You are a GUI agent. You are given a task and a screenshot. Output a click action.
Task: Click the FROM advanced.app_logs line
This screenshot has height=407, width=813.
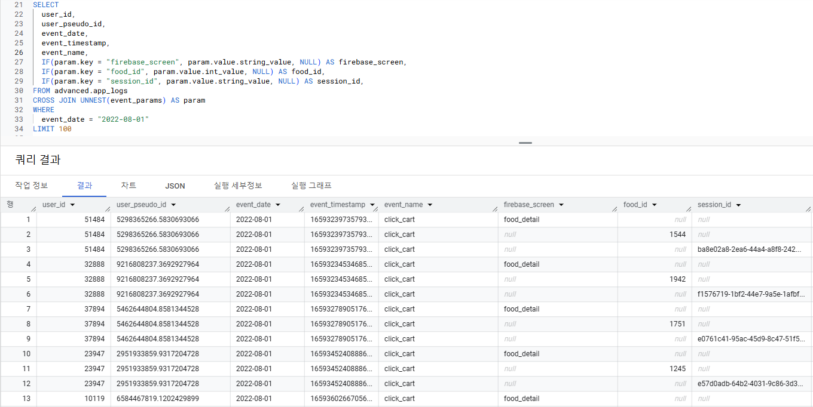pyautogui.click(x=80, y=91)
